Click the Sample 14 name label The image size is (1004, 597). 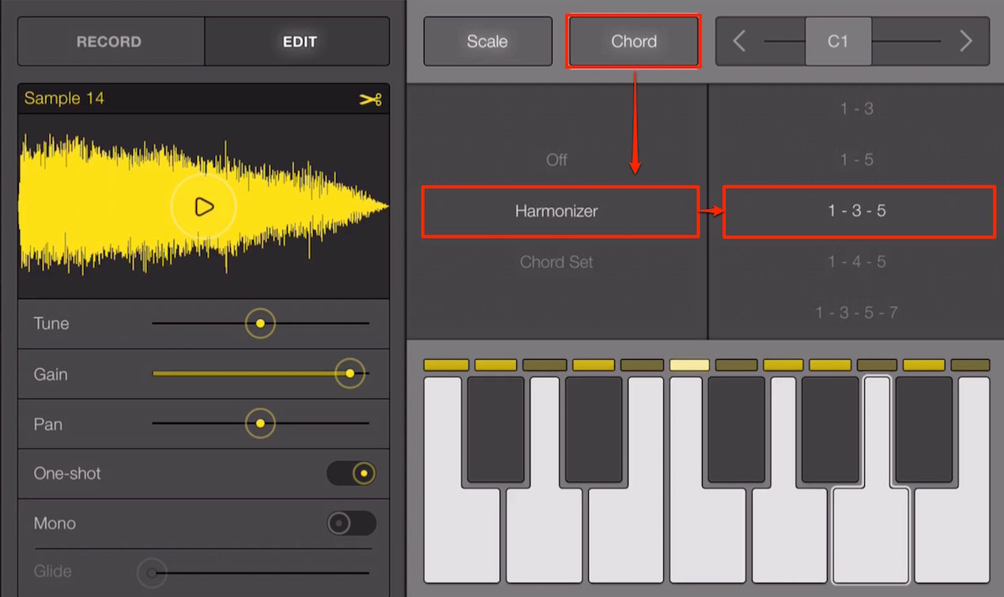click(x=64, y=98)
